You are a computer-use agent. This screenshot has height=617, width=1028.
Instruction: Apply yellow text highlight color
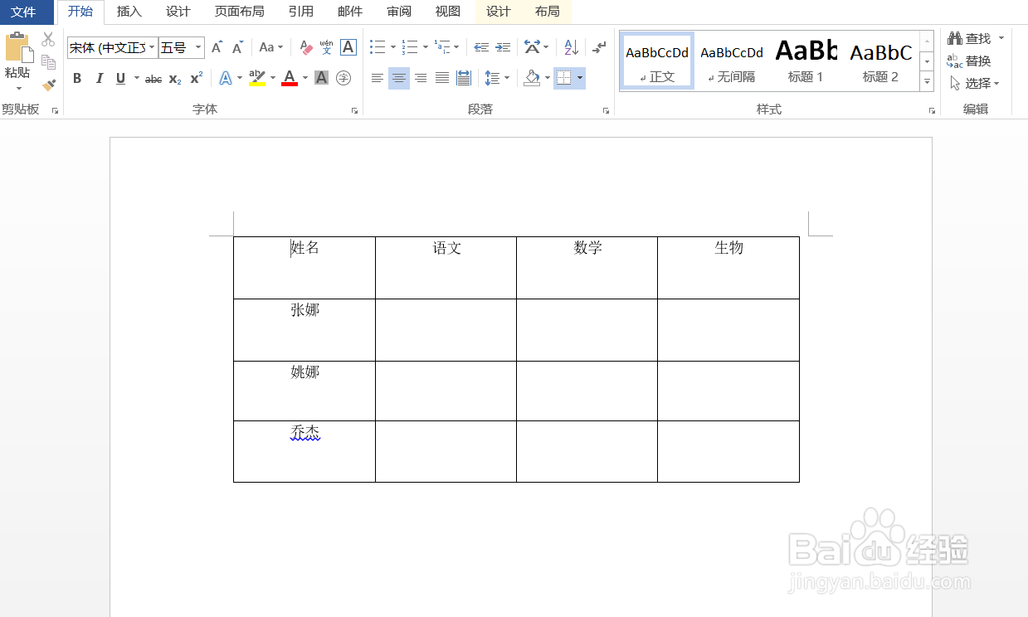[257, 78]
